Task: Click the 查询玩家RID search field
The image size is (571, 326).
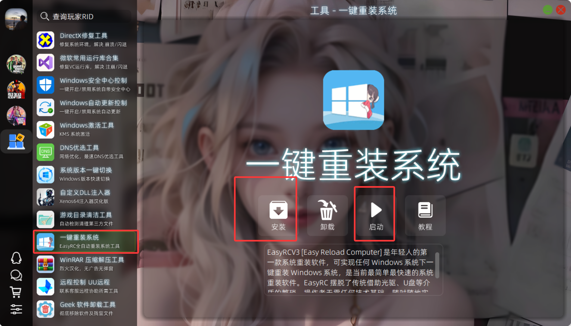Action: coord(84,17)
